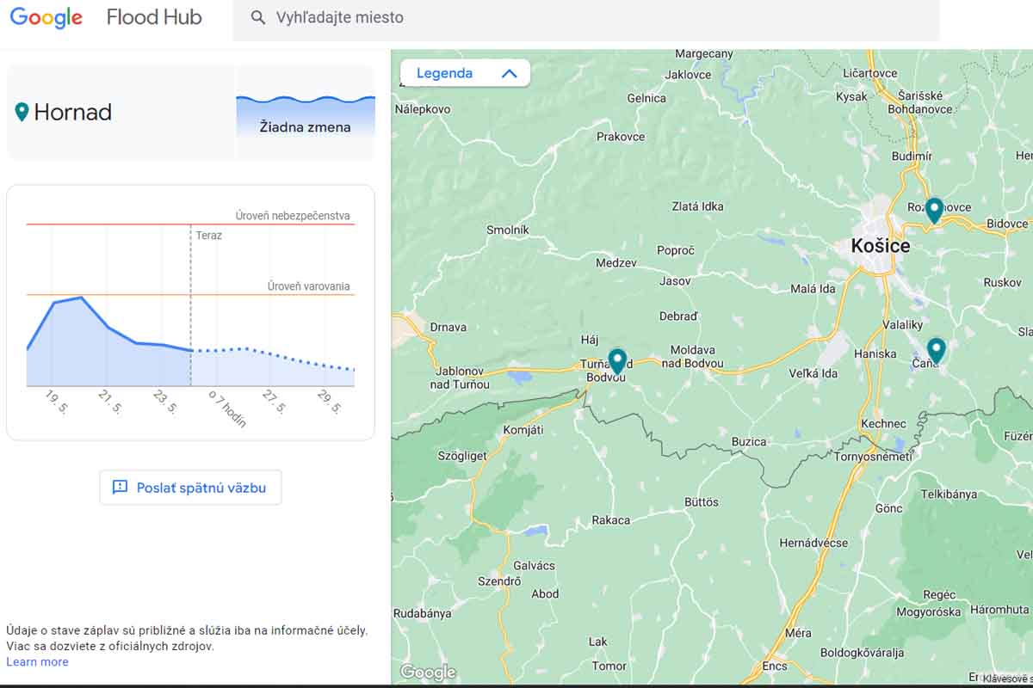Click Košice city label on map
Image resolution: width=1033 pixels, height=688 pixels.
pos(880,246)
